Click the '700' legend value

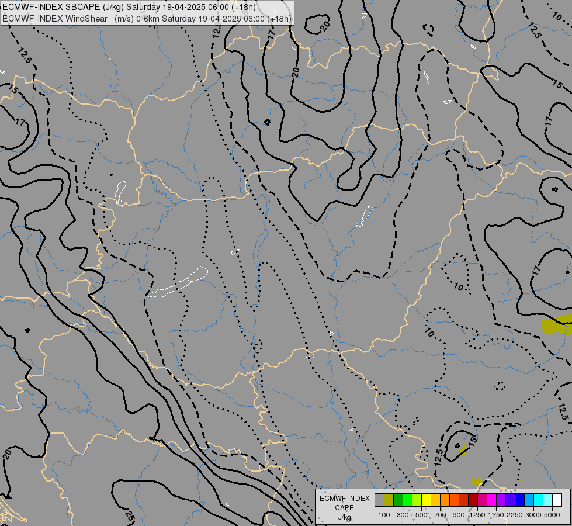tap(441, 515)
